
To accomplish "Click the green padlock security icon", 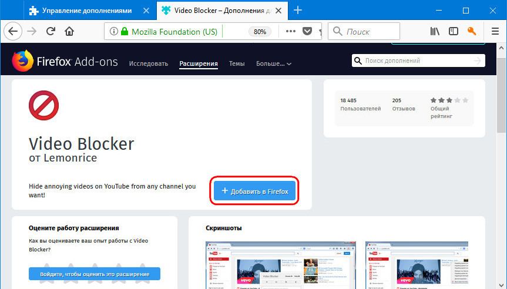I will pyautogui.click(x=125, y=31).
